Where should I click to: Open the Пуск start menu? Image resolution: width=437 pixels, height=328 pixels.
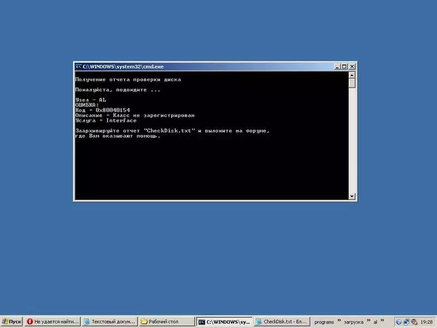pos(11,321)
